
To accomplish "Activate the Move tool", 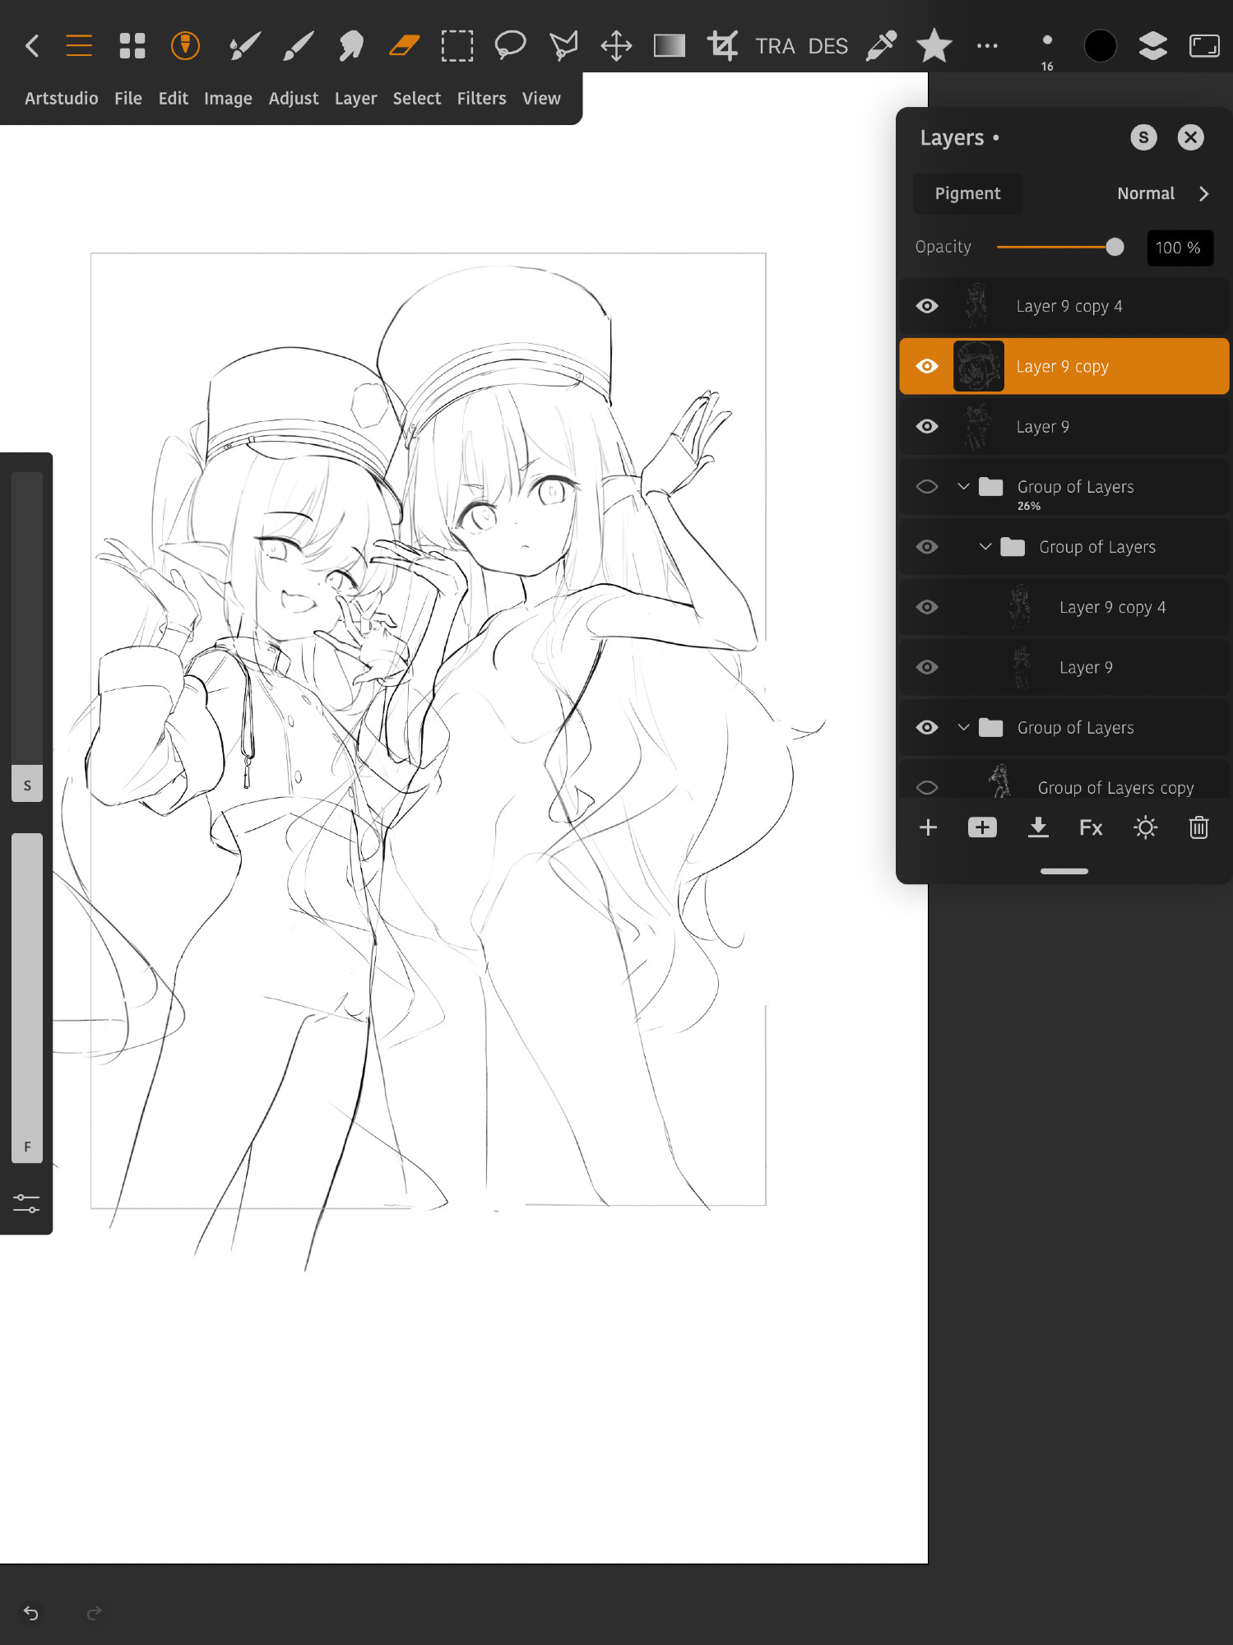I will coord(616,46).
